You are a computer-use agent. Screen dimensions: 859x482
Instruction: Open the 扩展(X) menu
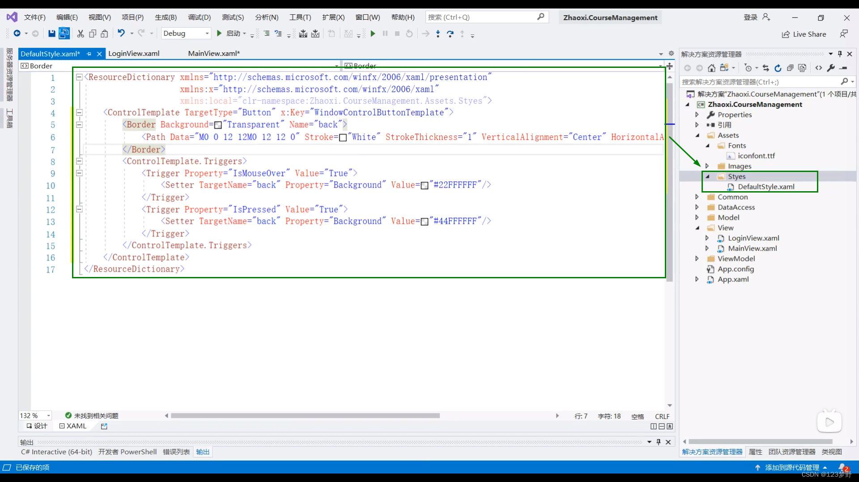coord(333,17)
